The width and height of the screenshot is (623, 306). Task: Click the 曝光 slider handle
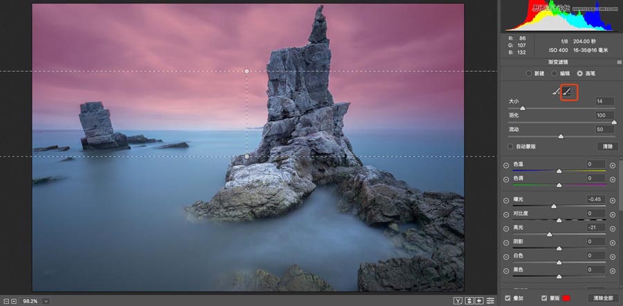(554, 207)
